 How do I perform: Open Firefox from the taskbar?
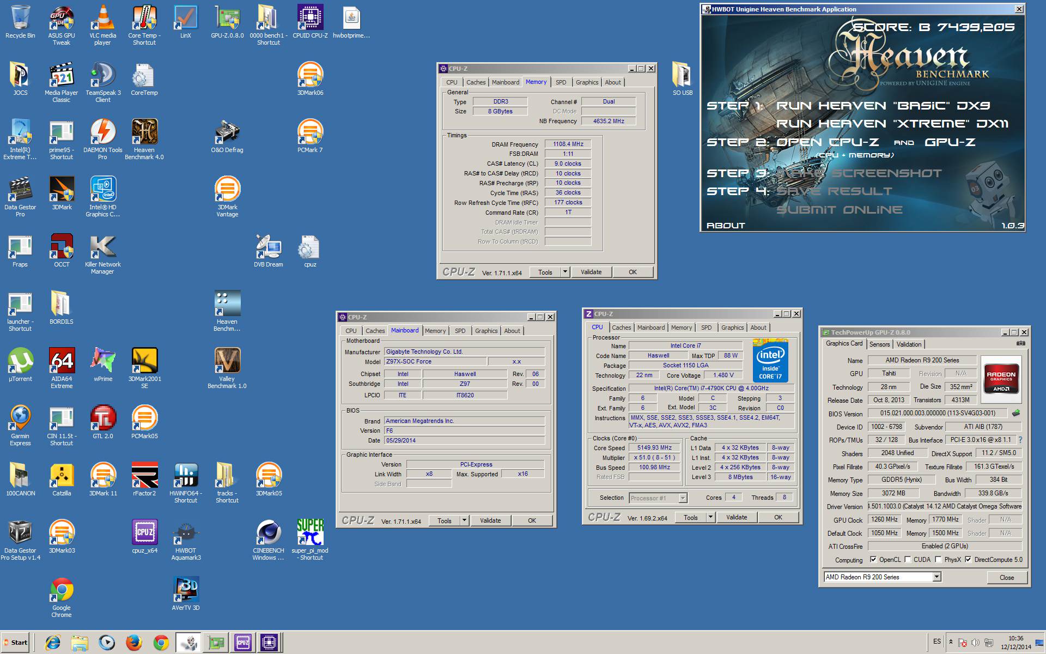click(134, 643)
